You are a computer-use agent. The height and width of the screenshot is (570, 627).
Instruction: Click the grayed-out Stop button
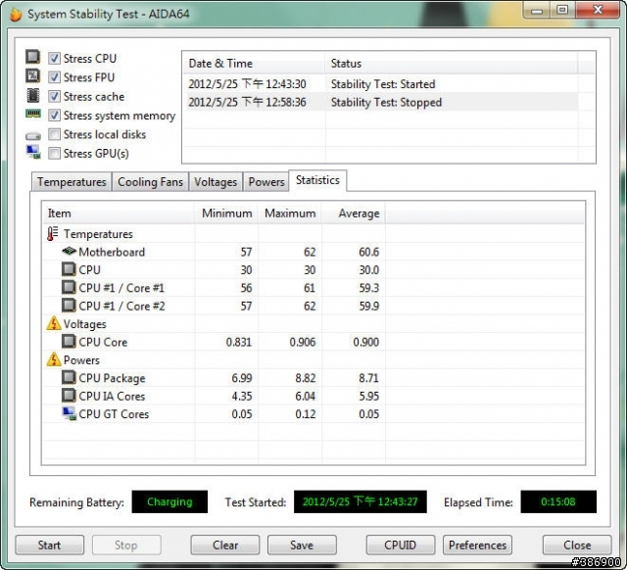(126, 545)
